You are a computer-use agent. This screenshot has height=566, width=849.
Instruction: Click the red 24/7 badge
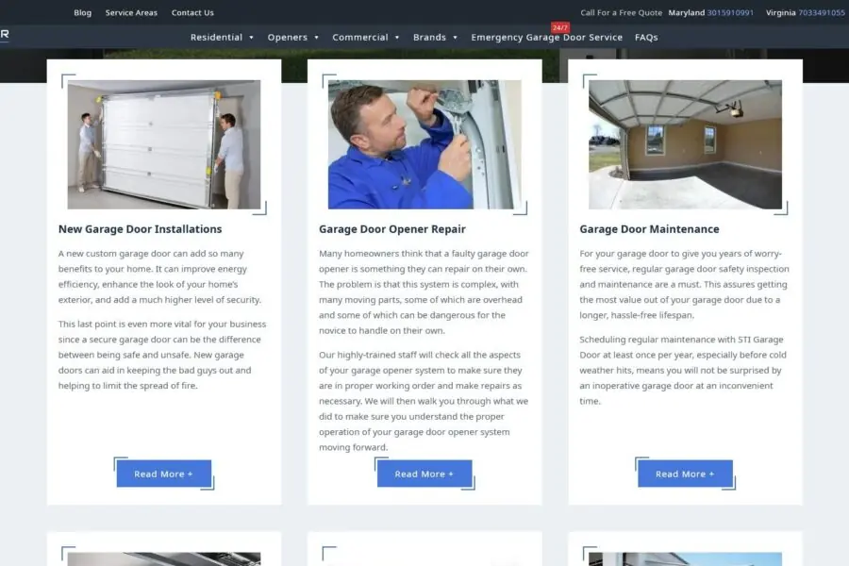pyautogui.click(x=559, y=27)
